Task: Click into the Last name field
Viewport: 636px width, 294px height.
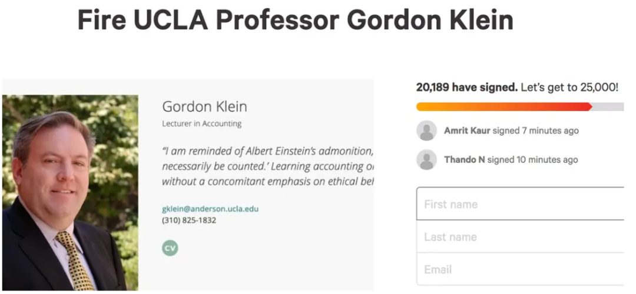Action: [x=520, y=237]
